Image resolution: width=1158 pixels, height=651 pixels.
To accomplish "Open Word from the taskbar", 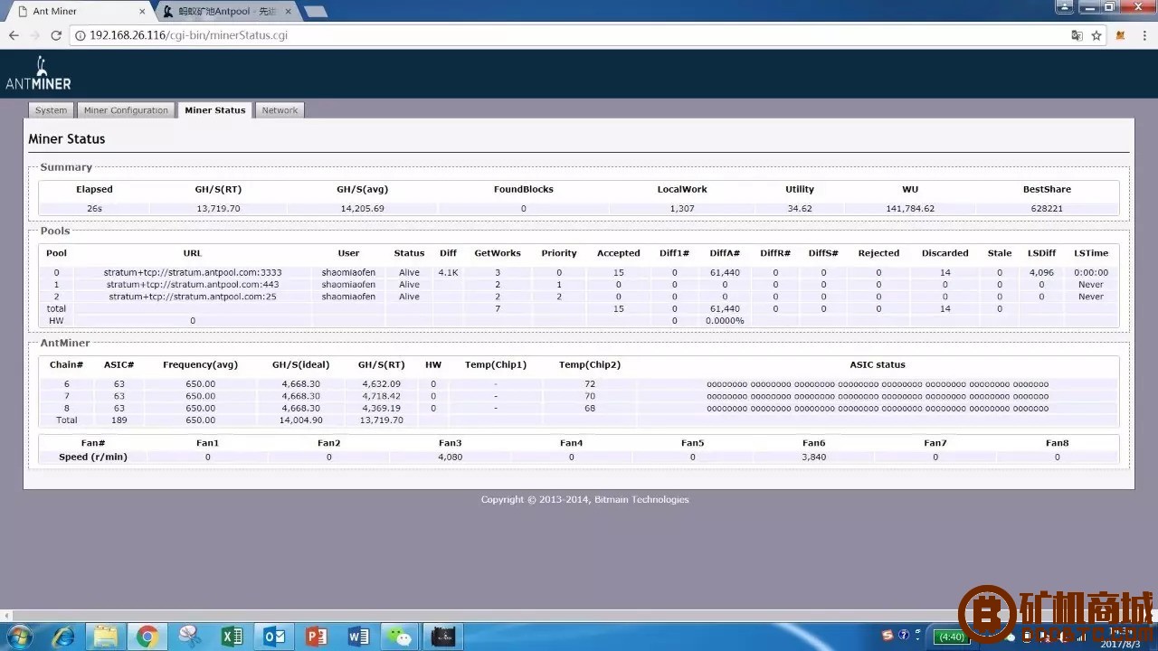I will [358, 637].
